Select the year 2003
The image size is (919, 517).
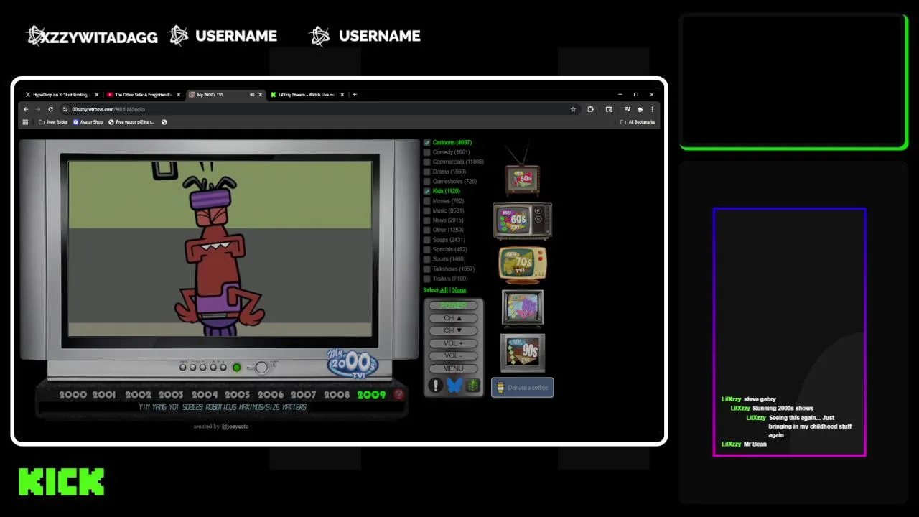tap(171, 394)
